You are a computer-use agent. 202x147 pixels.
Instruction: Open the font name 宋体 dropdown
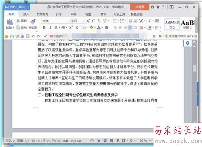tap(69, 21)
